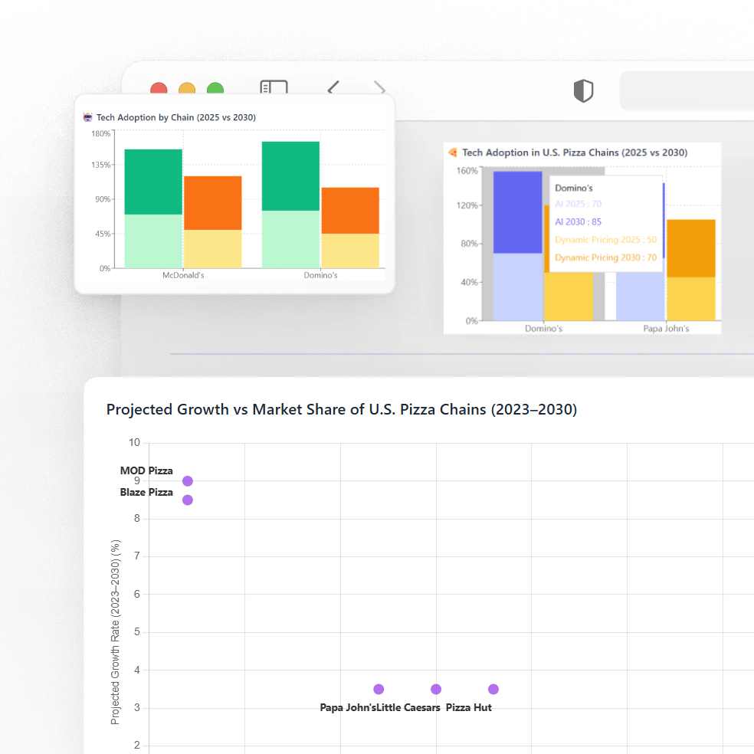This screenshot has width=754, height=754.
Task: Select the Pizza Hut data point
Action: tap(493, 690)
